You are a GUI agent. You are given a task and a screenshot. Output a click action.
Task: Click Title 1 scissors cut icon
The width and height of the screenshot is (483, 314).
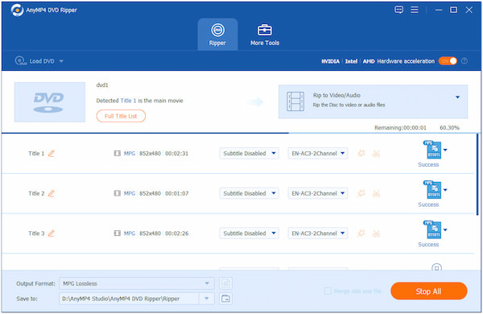(376, 154)
